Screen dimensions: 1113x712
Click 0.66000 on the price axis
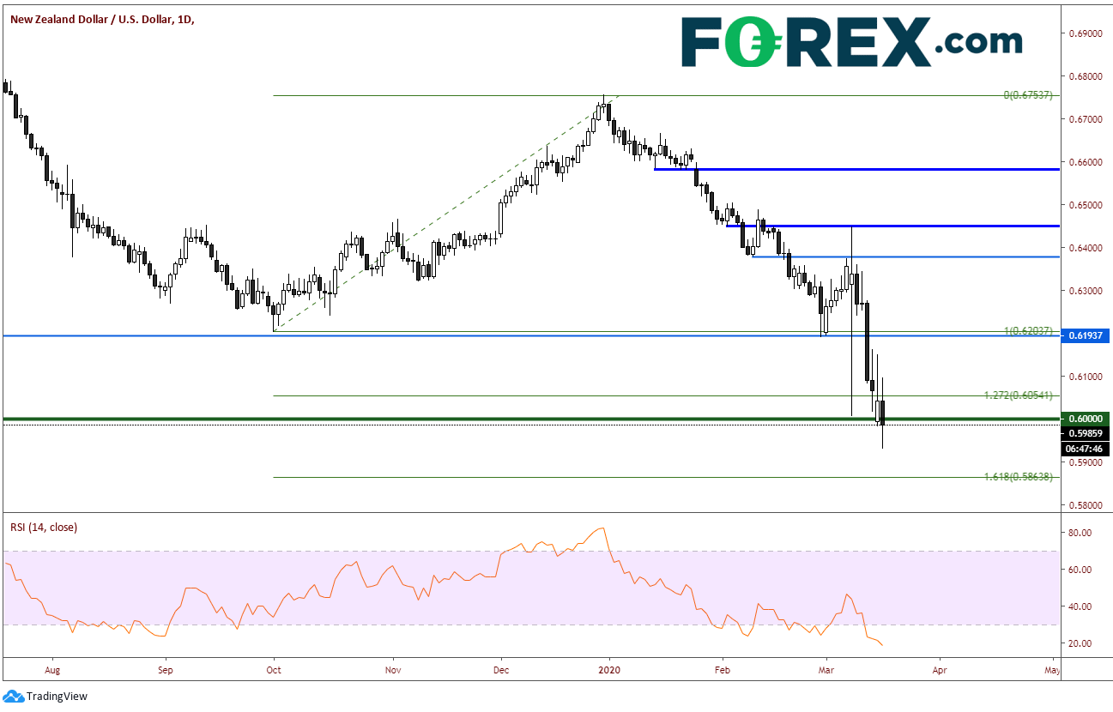(1085, 162)
